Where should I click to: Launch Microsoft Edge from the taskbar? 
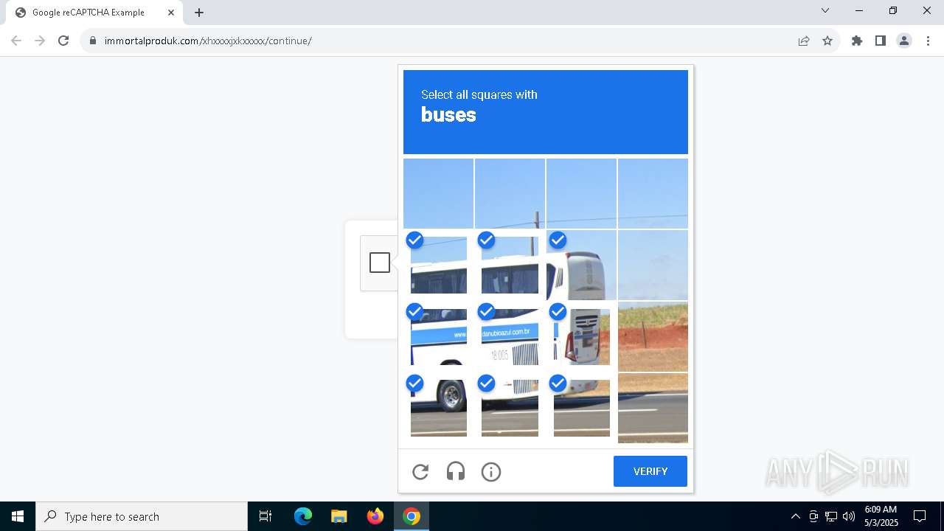coord(303,516)
